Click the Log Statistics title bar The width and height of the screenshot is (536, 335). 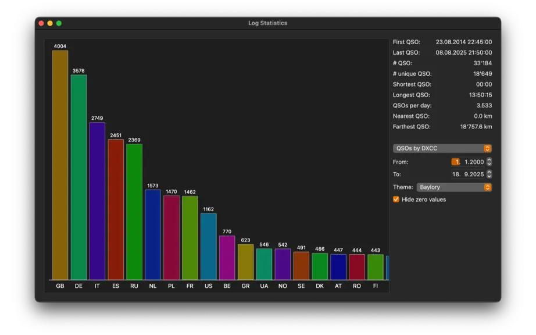click(267, 23)
